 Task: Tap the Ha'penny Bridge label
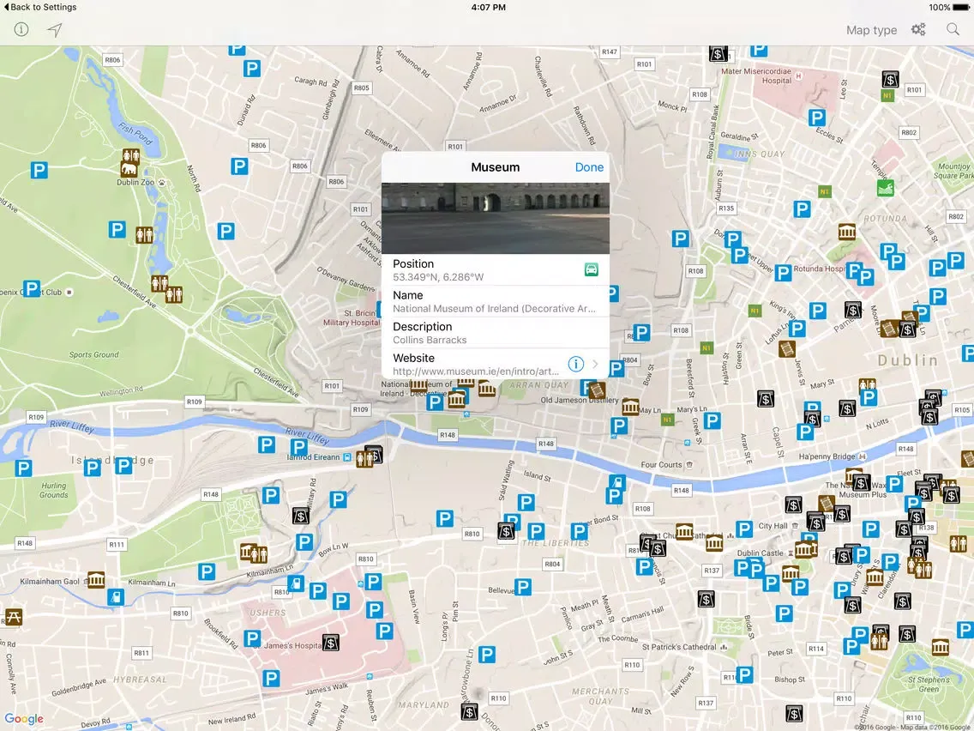click(827, 456)
